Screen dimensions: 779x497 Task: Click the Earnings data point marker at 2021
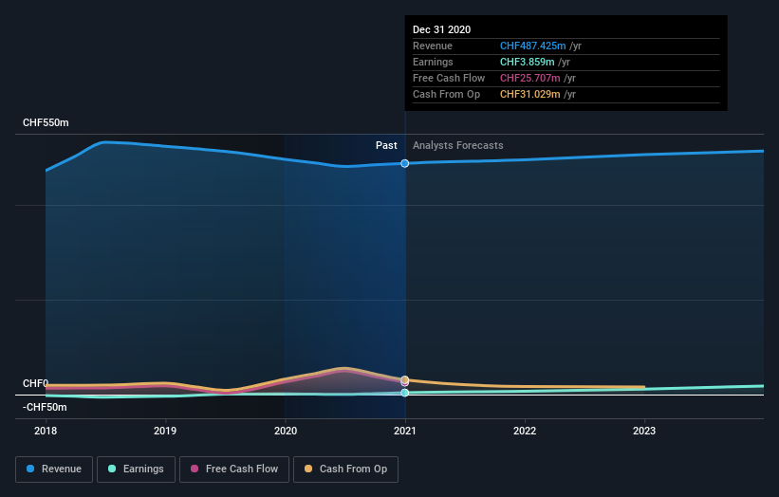coord(405,393)
